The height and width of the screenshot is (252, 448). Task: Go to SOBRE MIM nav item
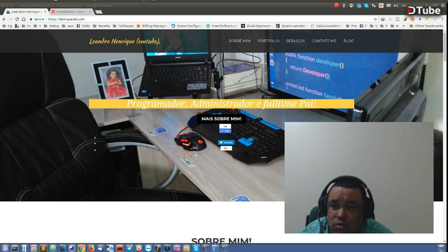tap(239, 41)
